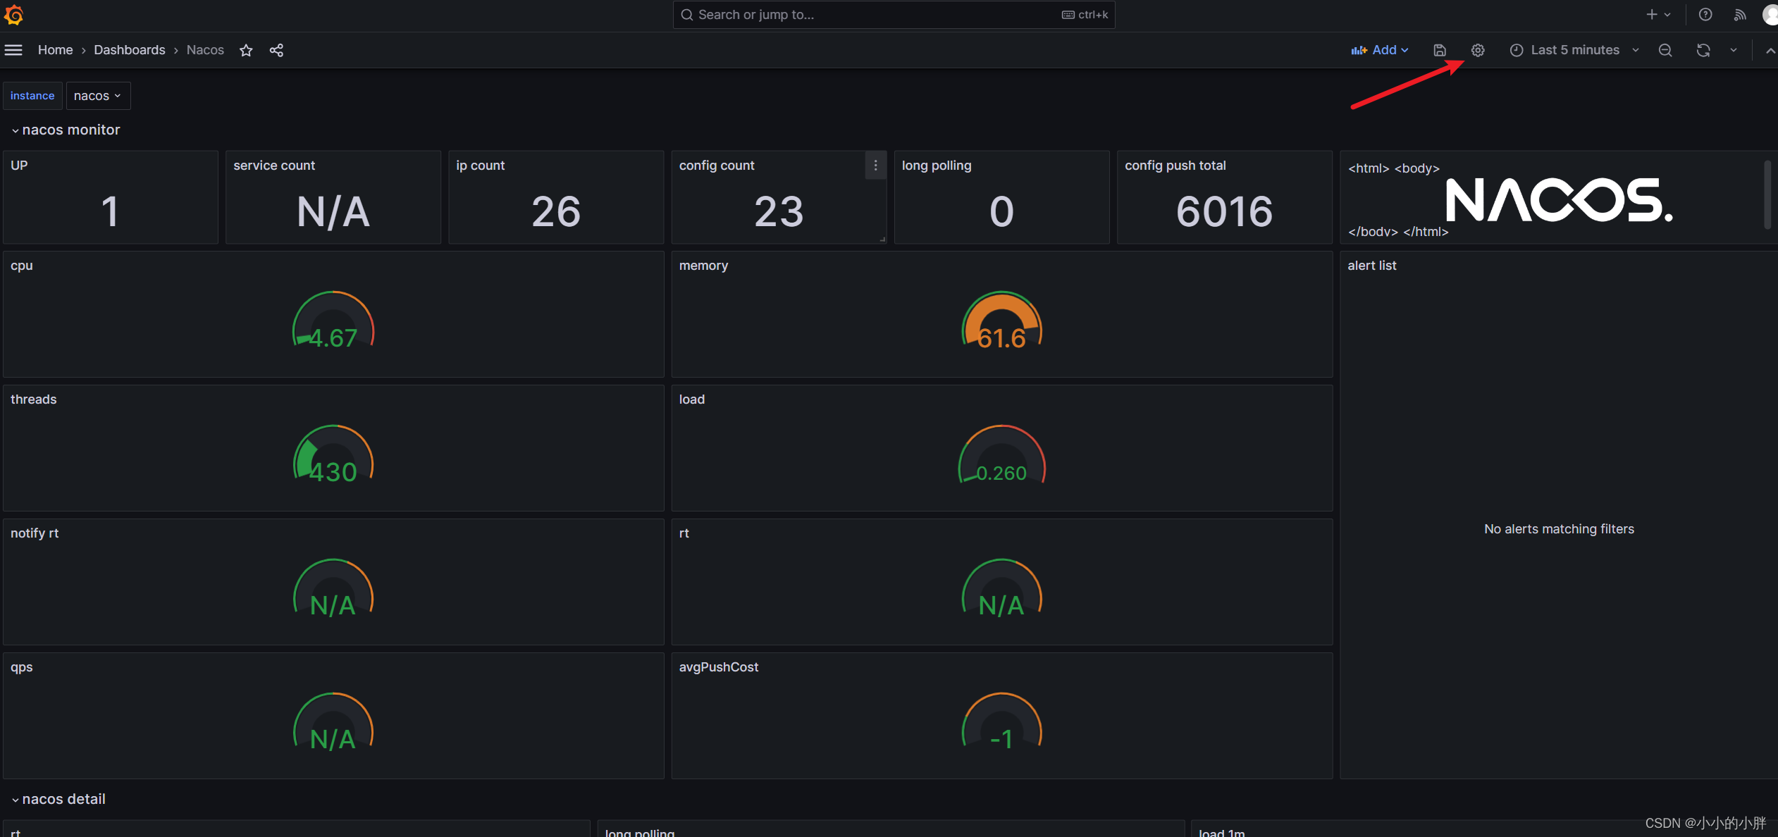Refresh the dashboard now
This screenshot has width=1778, height=837.
(1703, 50)
